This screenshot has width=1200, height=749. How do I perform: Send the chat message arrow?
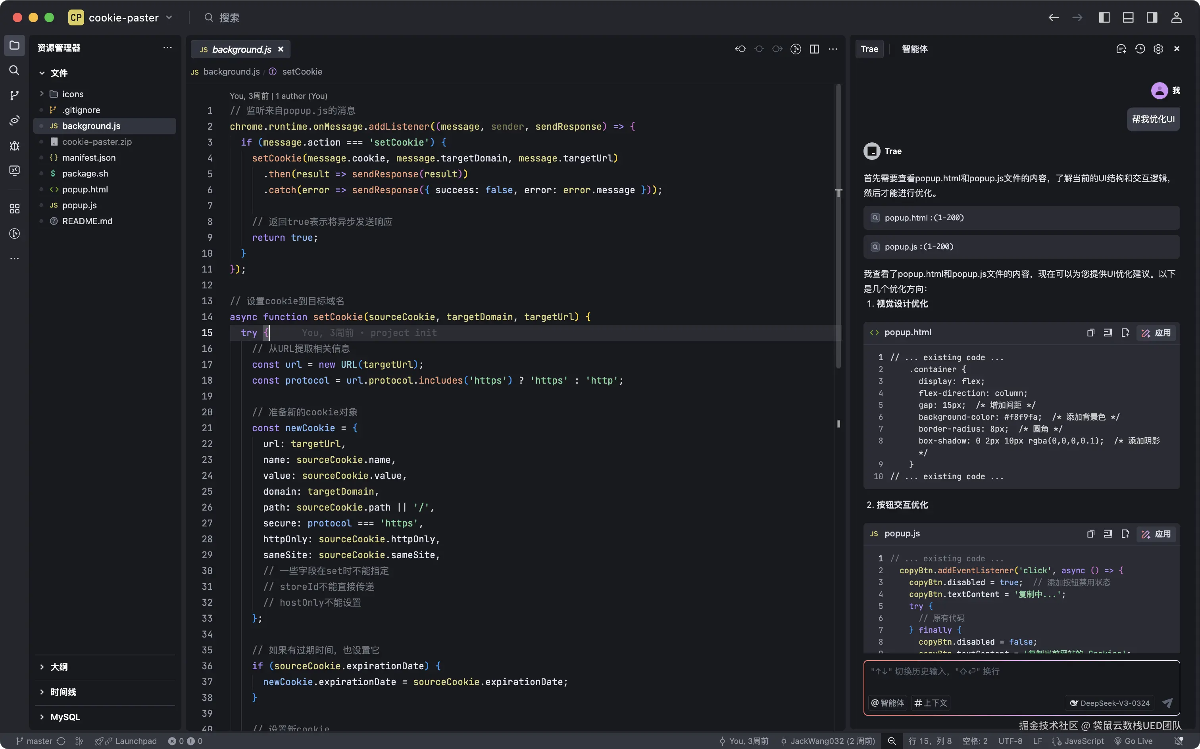[1167, 703]
